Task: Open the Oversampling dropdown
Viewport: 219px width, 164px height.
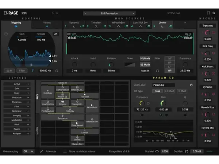Action: (28, 152)
